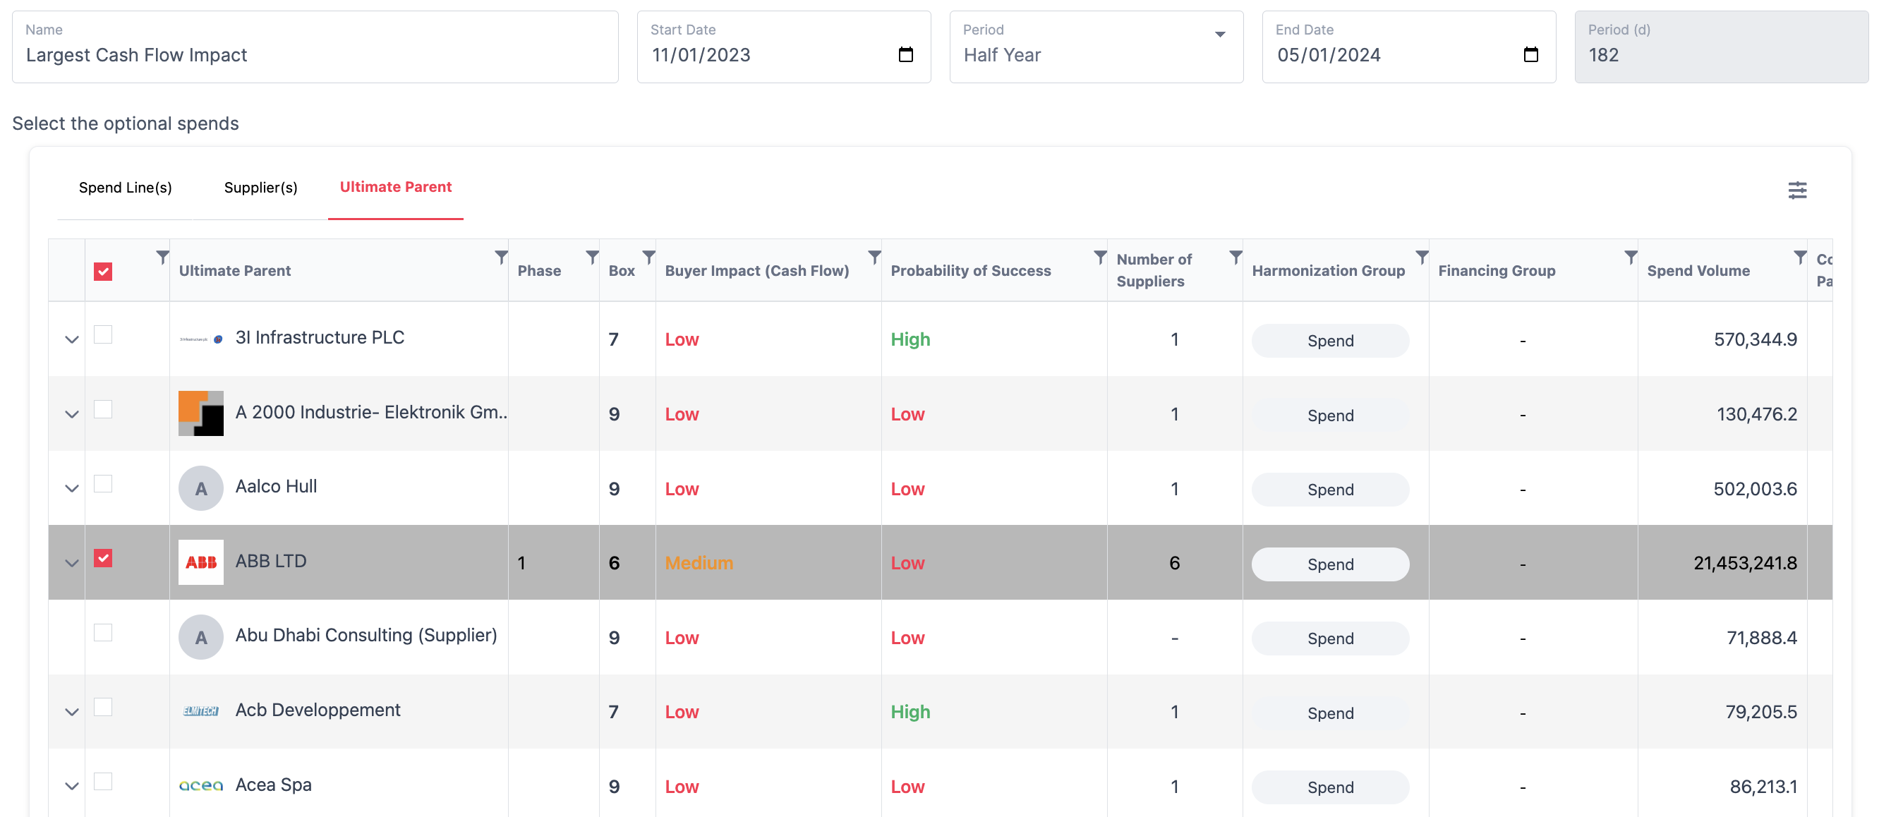Switch to the Spend Line(s) tab
Screen dimensions: 1891x817
(x=126, y=188)
